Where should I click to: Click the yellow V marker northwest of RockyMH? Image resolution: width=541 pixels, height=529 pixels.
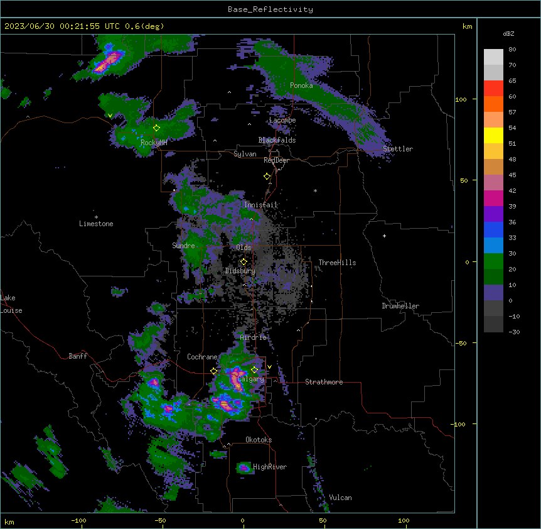click(110, 116)
